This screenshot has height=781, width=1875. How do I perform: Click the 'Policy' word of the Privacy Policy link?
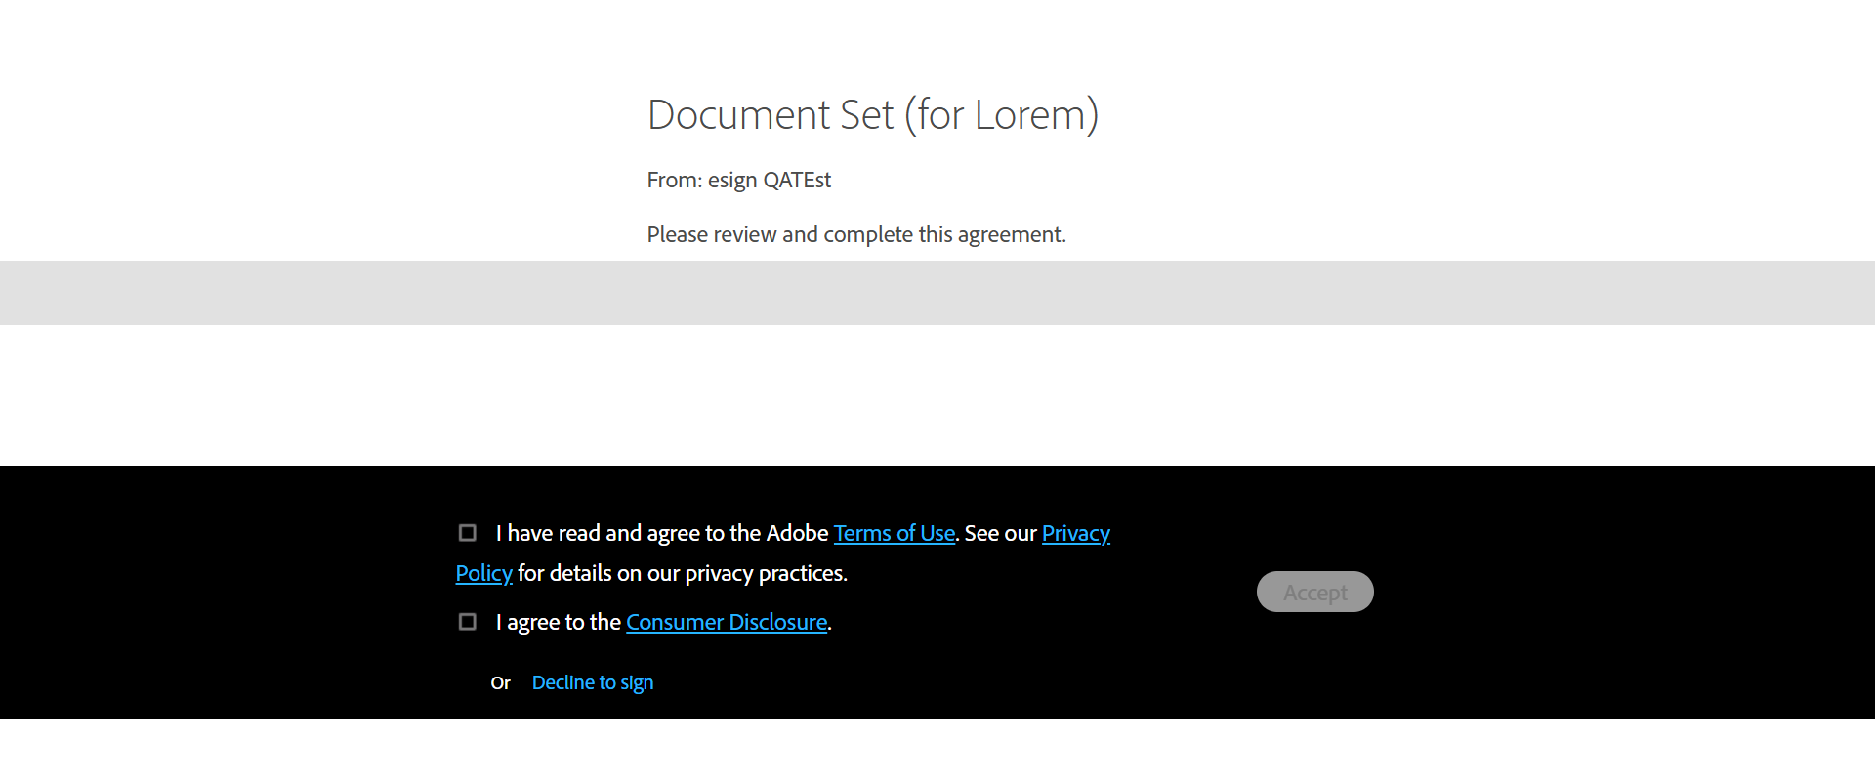[483, 574]
